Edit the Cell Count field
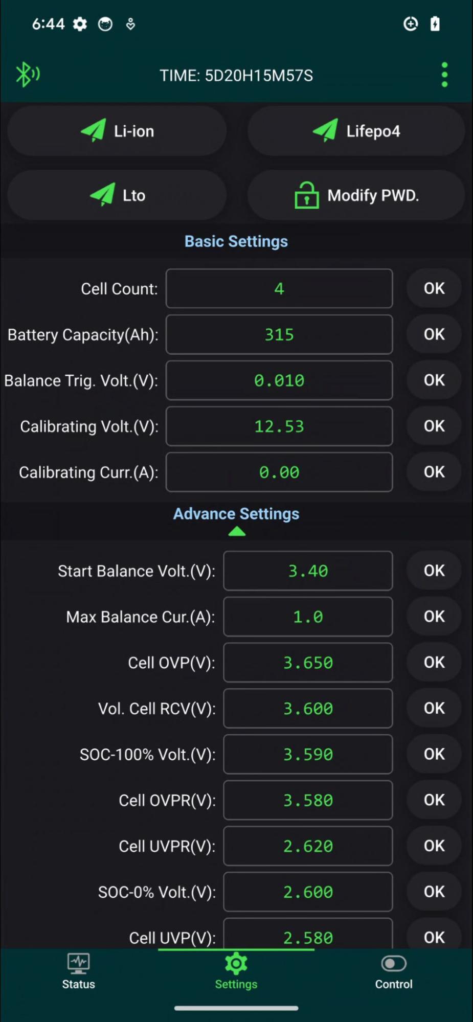The height and width of the screenshot is (1022, 473). point(279,289)
